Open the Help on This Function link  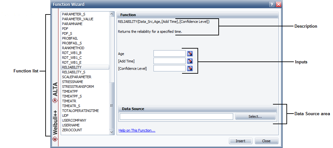coord(137,131)
